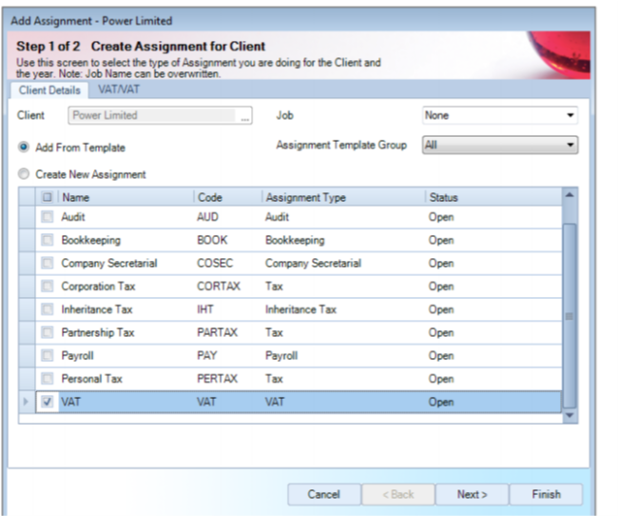618x516 pixels.
Task: Select the 'Inheritance Tax' name cell
Action: pyautogui.click(x=126, y=309)
